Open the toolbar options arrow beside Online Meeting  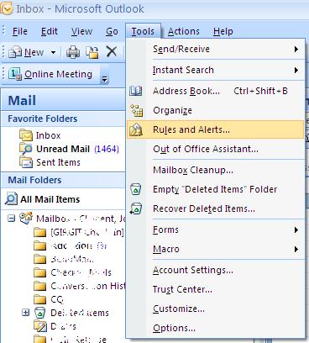click(104, 80)
